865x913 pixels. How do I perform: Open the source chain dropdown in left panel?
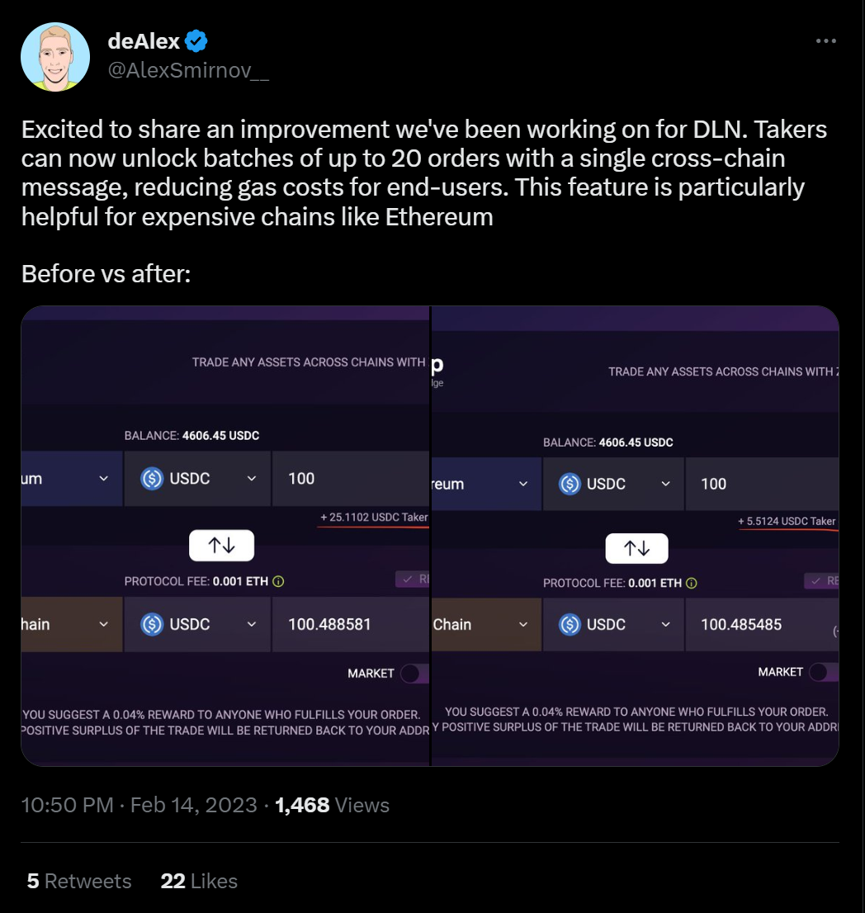pos(103,479)
